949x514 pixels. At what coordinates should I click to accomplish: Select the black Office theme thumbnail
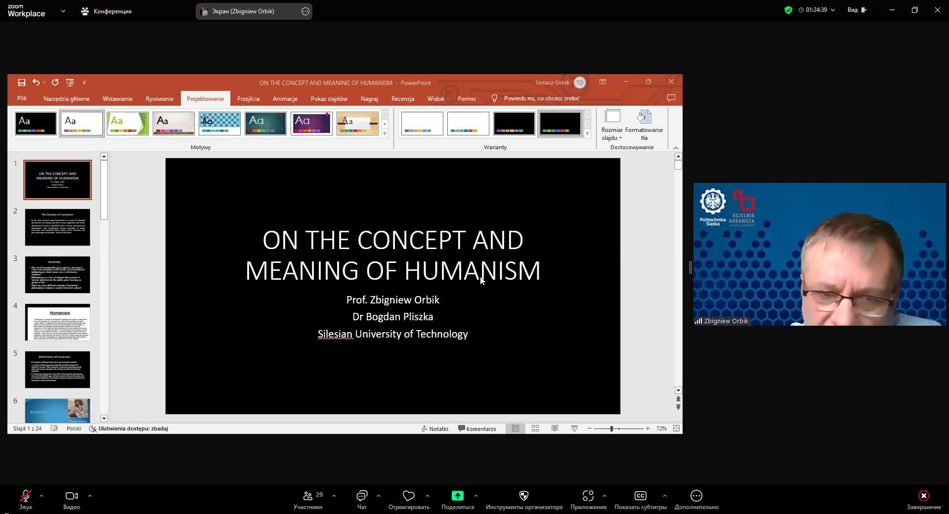point(36,124)
